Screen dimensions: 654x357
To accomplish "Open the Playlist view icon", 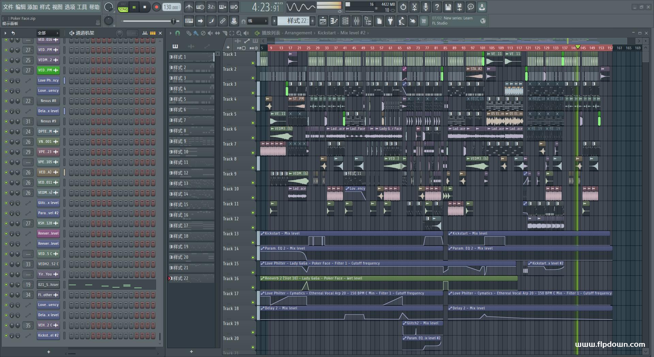I will tap(323, 21).
